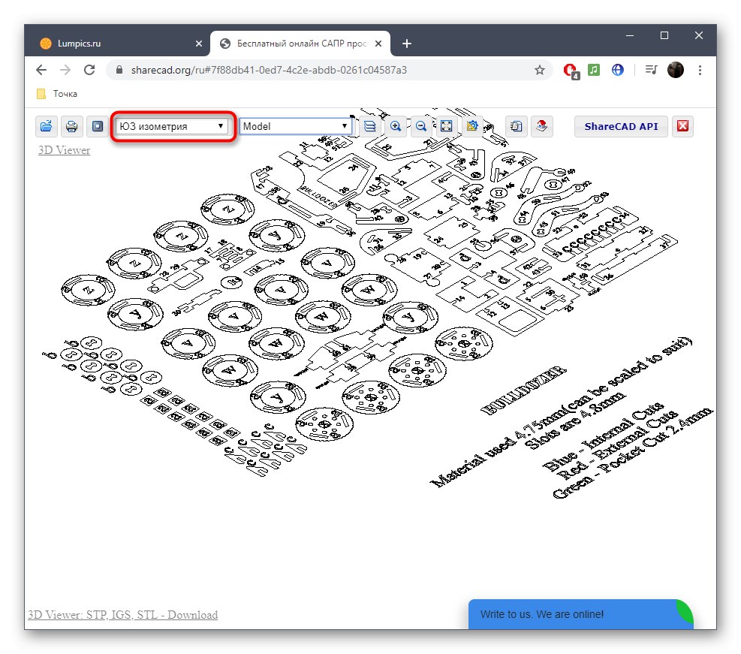The image size is (741, 654).
Task: Bookmark the page with the star icon
Action: click(x=539, y=69)
